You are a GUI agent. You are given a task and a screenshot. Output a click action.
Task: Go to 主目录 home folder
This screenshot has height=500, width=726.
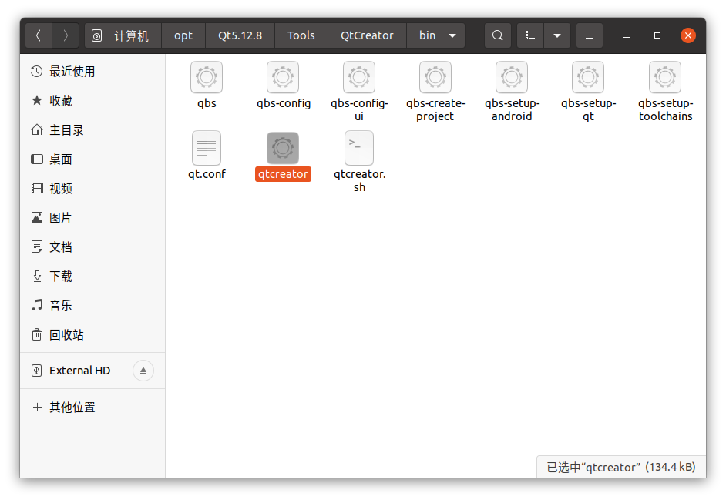92,130
